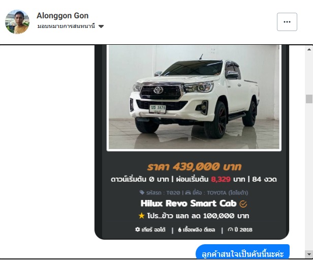Click the verified checkmark badge icon
313x261 pixels.
[243, 204]
